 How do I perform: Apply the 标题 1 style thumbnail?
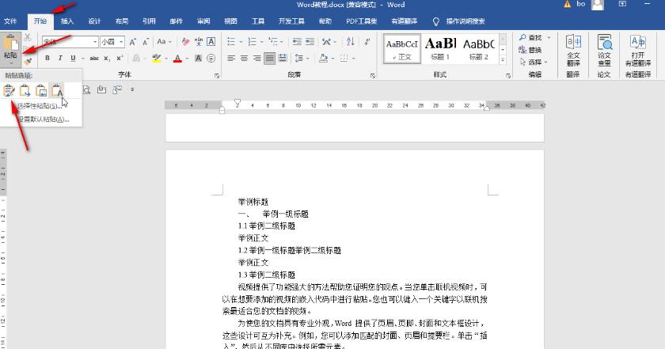pos(440,47)
